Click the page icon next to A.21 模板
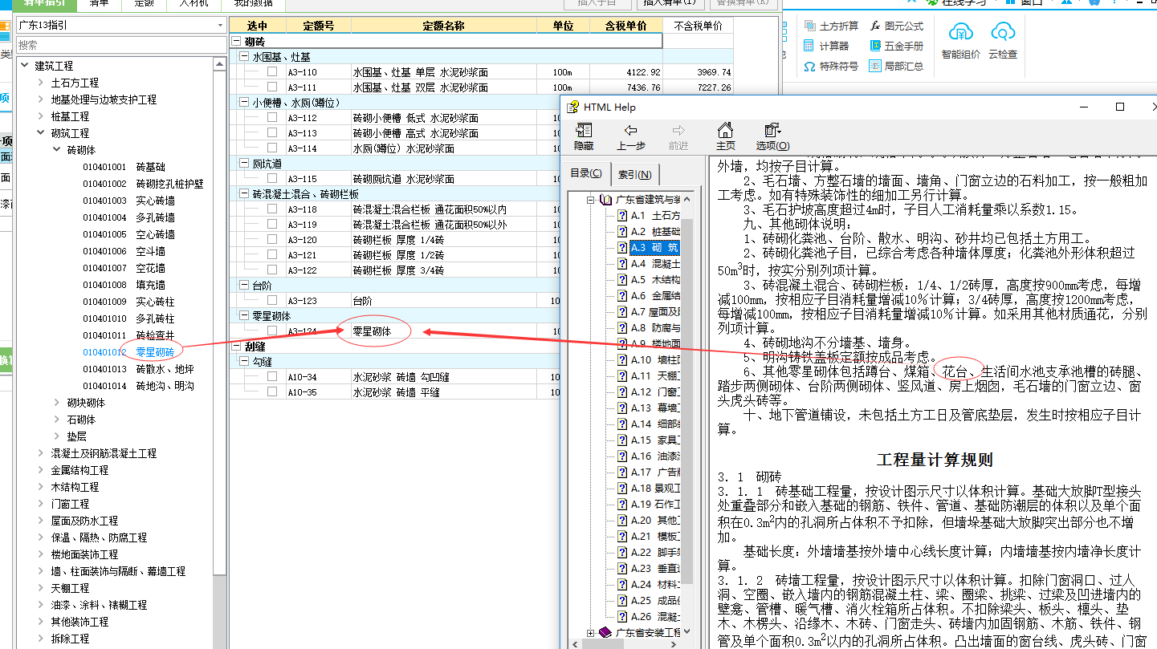The width and height of the screenshot is (1157, 649). (621, 537)
